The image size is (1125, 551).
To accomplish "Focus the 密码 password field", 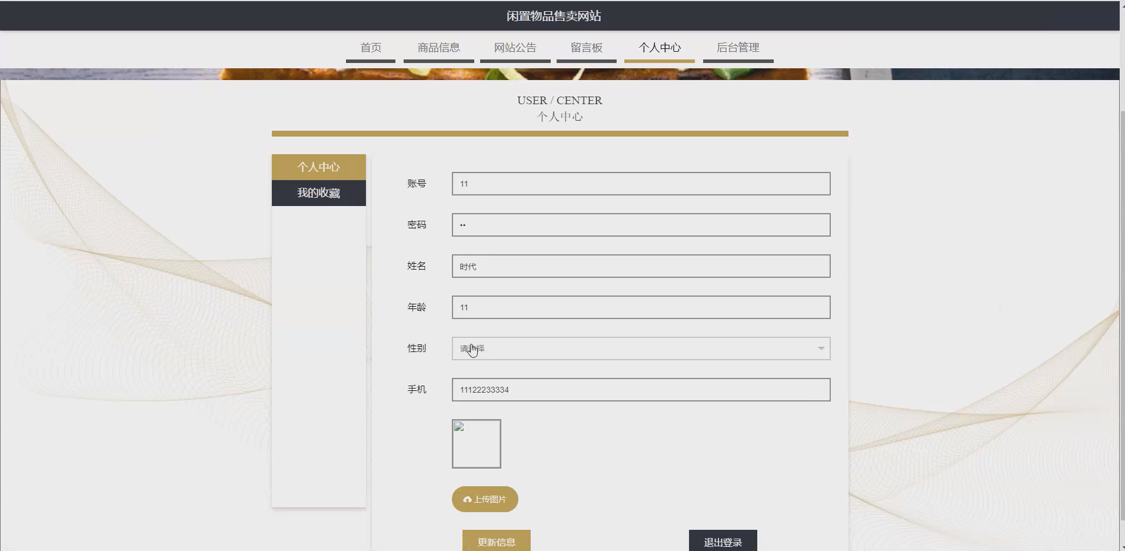I will pos(640,224).
